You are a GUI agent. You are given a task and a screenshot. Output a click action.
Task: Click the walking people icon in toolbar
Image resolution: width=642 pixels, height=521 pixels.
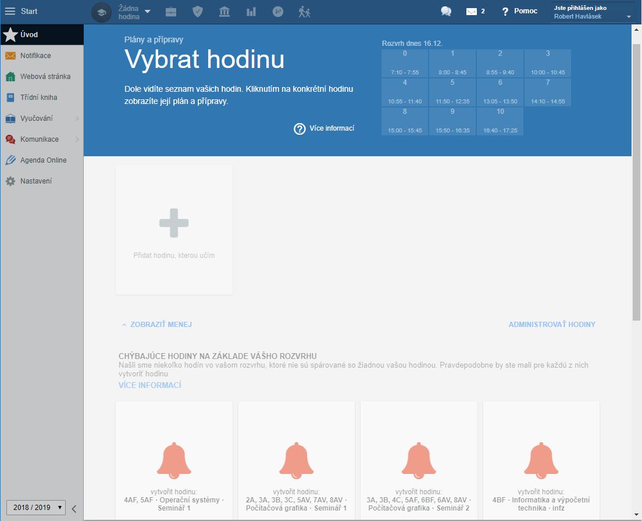point(305,12)
